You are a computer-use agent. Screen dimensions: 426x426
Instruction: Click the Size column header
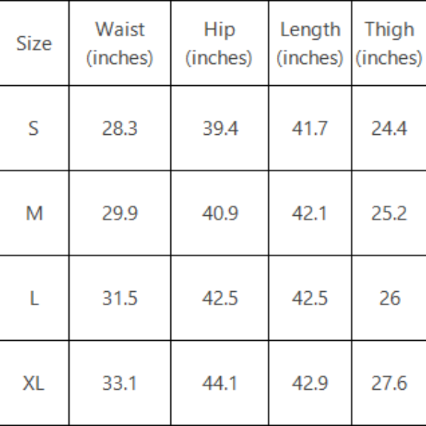point(34,43)
